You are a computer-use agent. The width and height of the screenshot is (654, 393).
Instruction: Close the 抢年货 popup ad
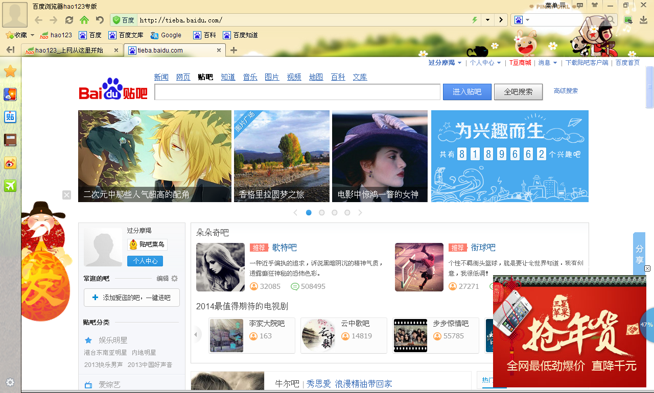[x=647, y=268]
